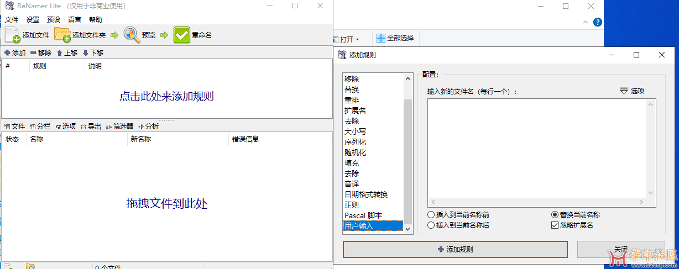Toggle the 忽略扩展名 checkbox

[572, 225]
